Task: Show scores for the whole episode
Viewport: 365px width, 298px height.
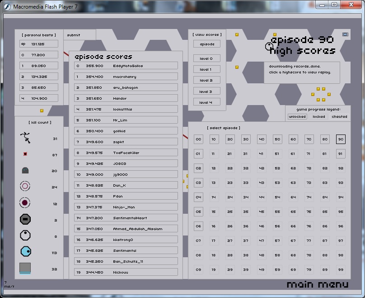Action: tap(207, 44)
